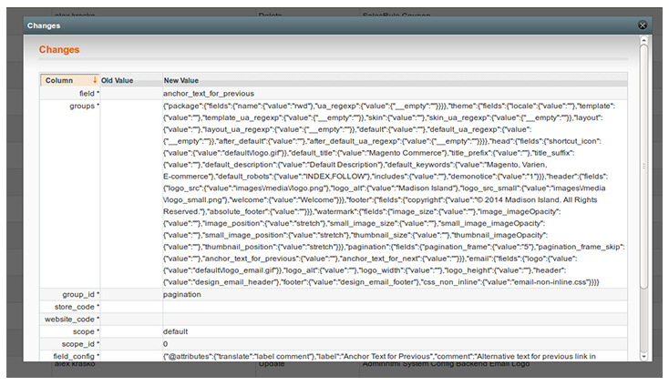This screenshot has height=386, width=669.
Task: Click the field_config JSON value text
Action: tap(379, 356)
